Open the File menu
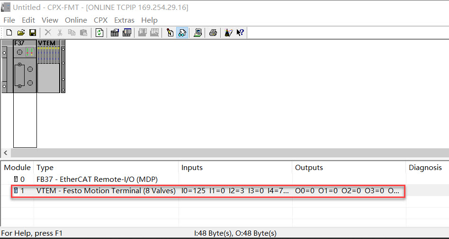Screen dimensions: 449x239 [x=9, y=20]
